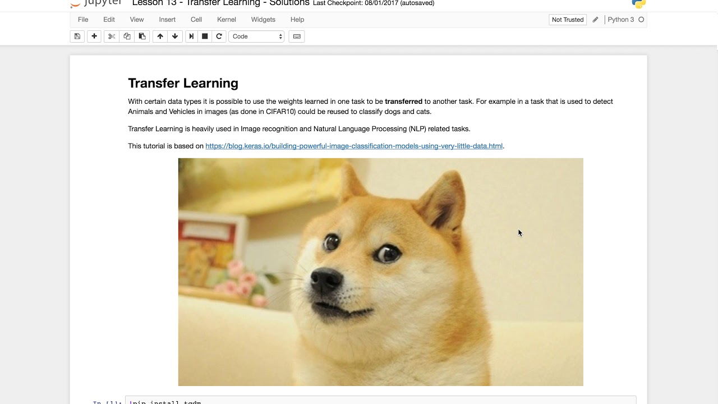718x404 pixels.
Task: Restart the kernel icon
Action: (219, 36)
